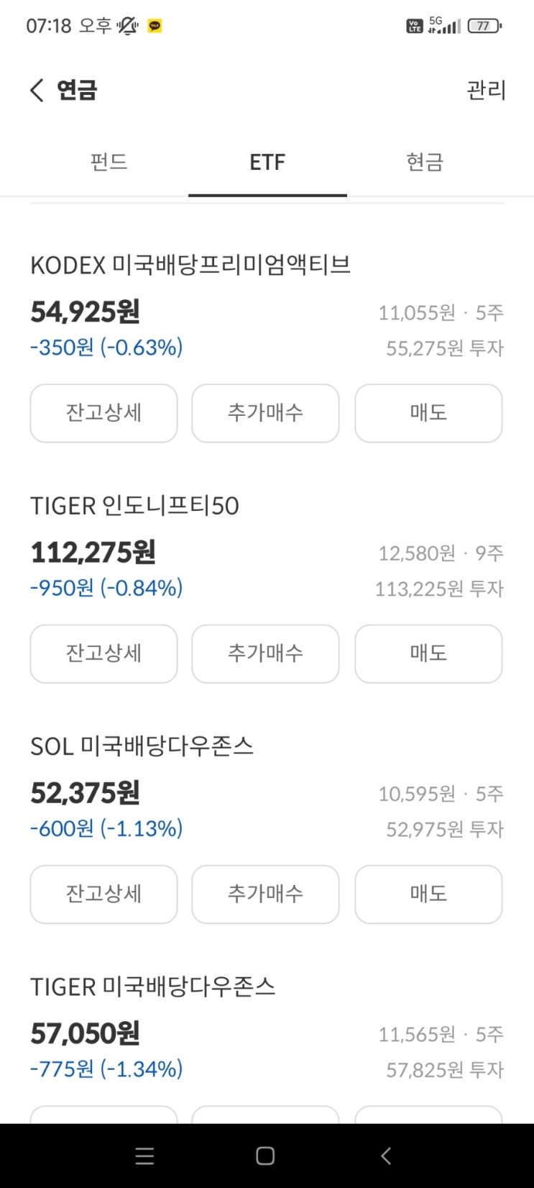Tap 매도 for SOL 미국배당다우존스
This screenshot has height=1188, width=534.
coord(428,894)
